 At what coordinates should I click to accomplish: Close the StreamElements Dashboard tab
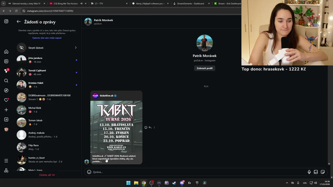click(209, 4)
